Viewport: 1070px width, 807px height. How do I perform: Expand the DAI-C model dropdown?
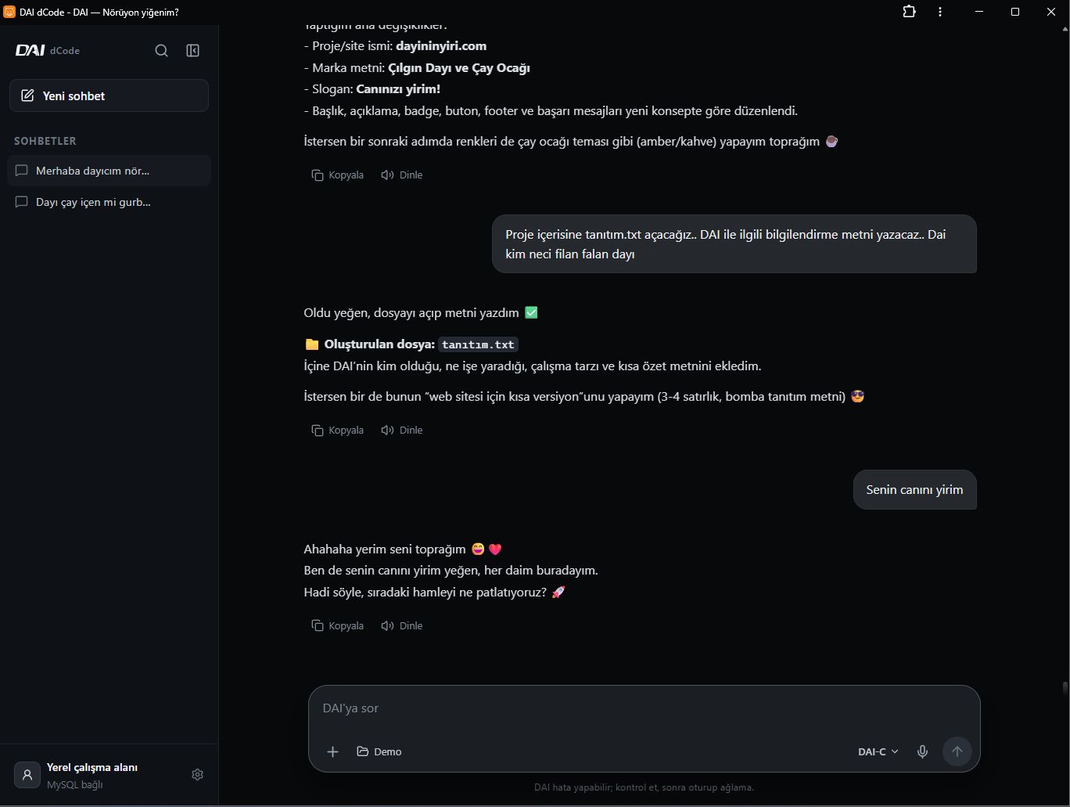click(878, 751)
